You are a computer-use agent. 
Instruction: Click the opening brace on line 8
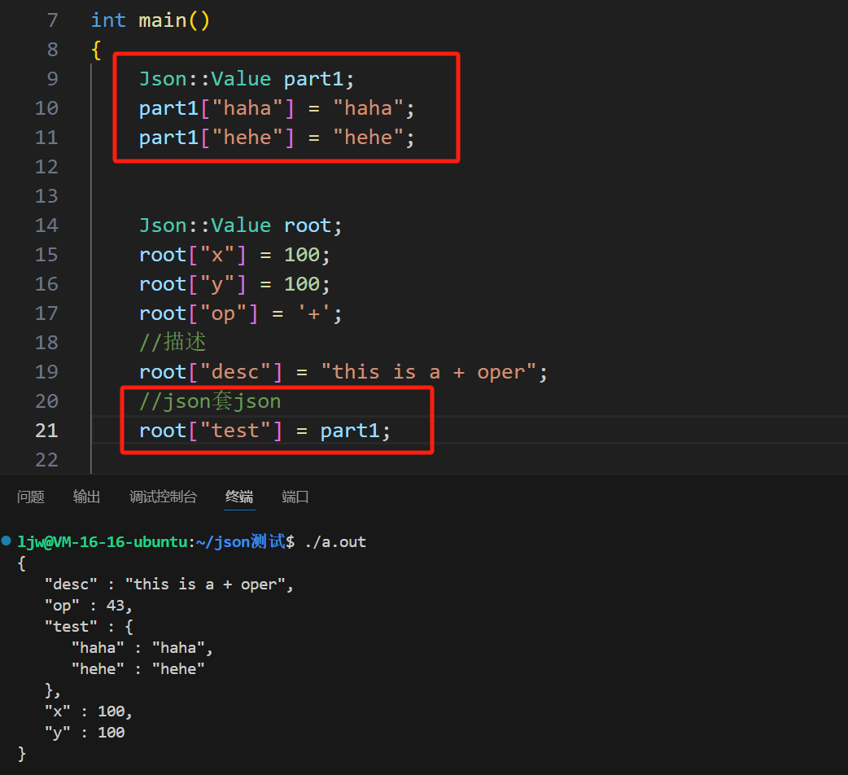96,50
